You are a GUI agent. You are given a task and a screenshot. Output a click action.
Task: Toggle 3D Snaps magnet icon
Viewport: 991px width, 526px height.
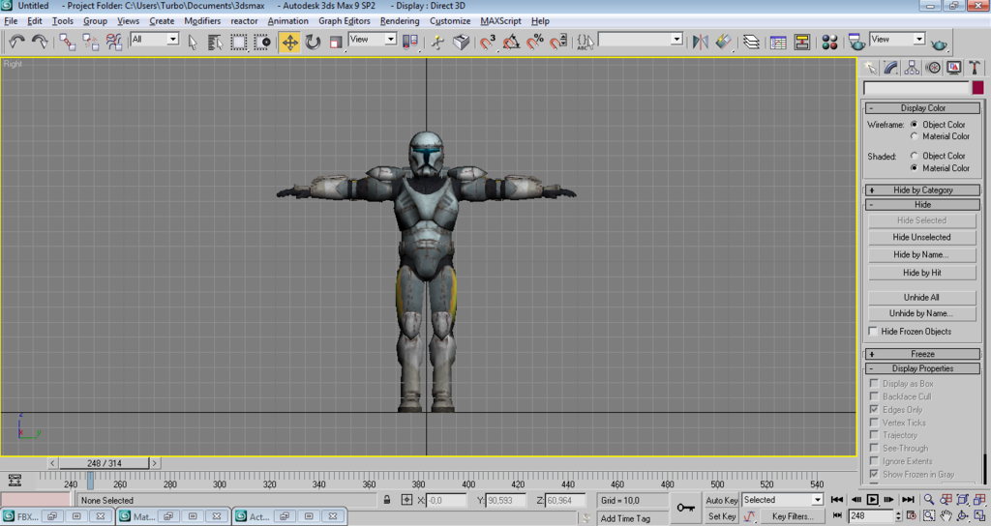488,43
